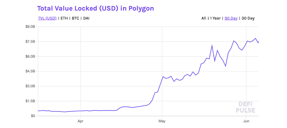Viewport: 287px width, 128px height.
Task: Click the May x-axis label
Action: point(162,121)
